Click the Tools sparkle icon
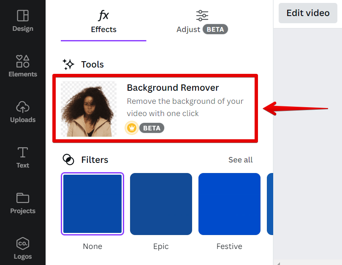The height and width of the screenshot is (265, 342). 68,64
